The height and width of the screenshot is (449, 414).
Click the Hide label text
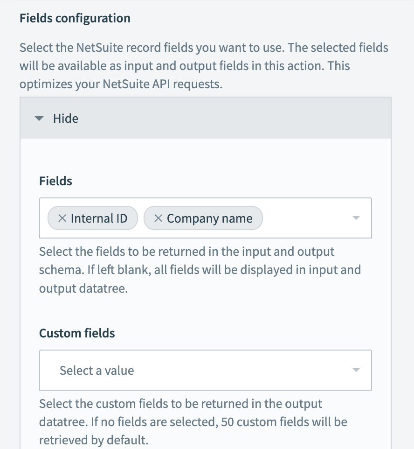pos(66,119)
